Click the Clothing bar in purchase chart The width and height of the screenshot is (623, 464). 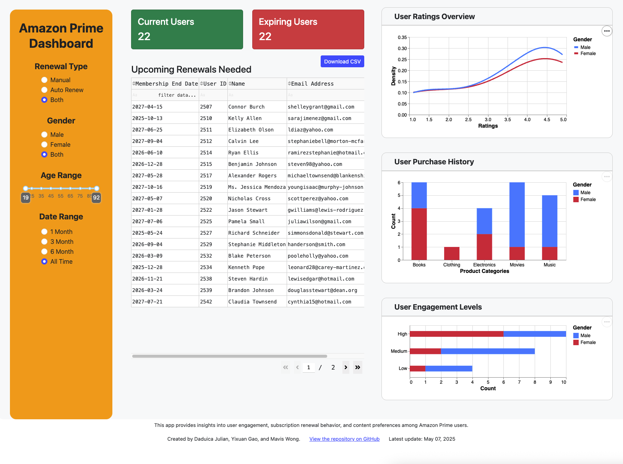click(x=452, y=254)
